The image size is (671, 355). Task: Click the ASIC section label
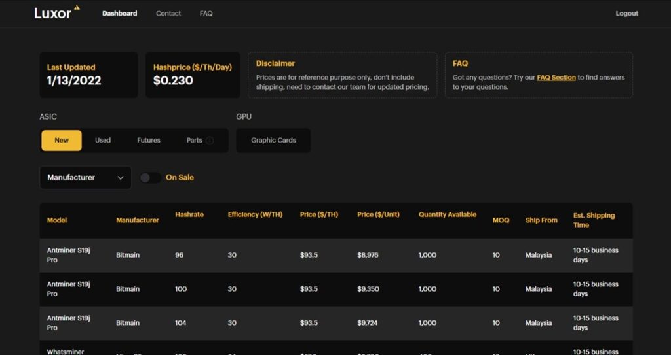click(x=48, y=116)
